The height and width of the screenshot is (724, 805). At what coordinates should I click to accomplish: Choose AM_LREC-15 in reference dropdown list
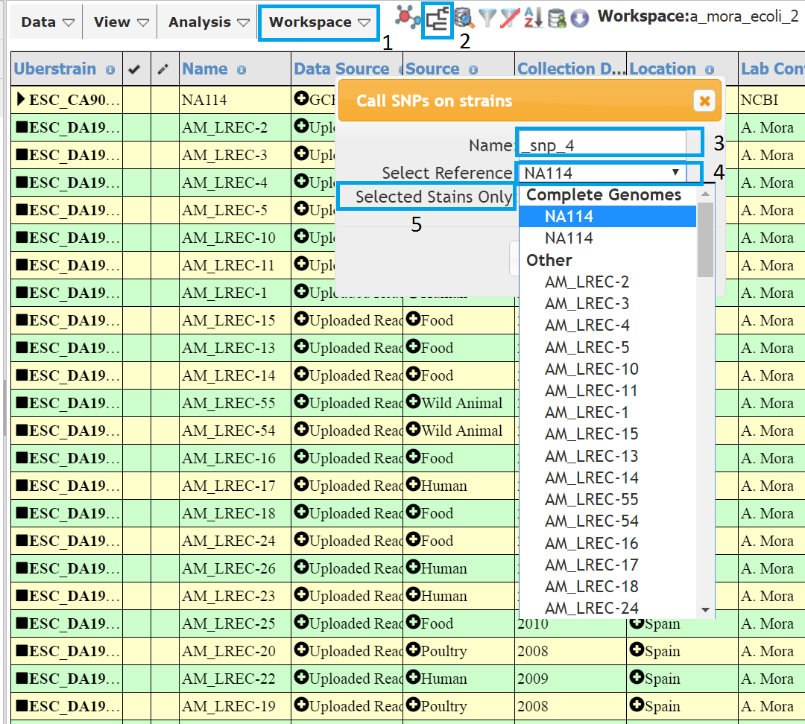click(x=607, y=434)
